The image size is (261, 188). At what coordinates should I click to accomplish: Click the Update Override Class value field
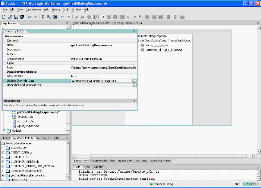click(x=101, y=81)
